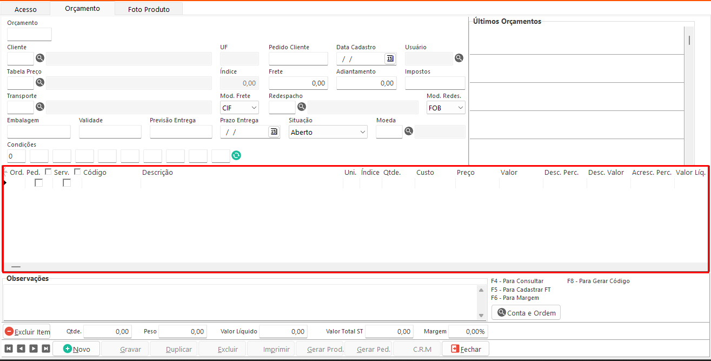711x361 pixels.
Task: Toggle the Serv. checkbox in column header
Action: tap(49, 172)
